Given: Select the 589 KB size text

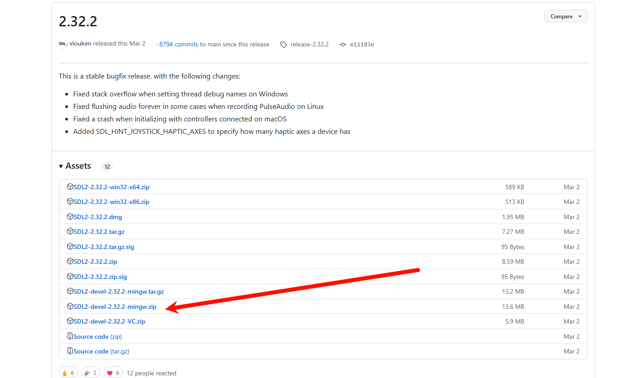Looking at the screenshot, I should 515,187.
